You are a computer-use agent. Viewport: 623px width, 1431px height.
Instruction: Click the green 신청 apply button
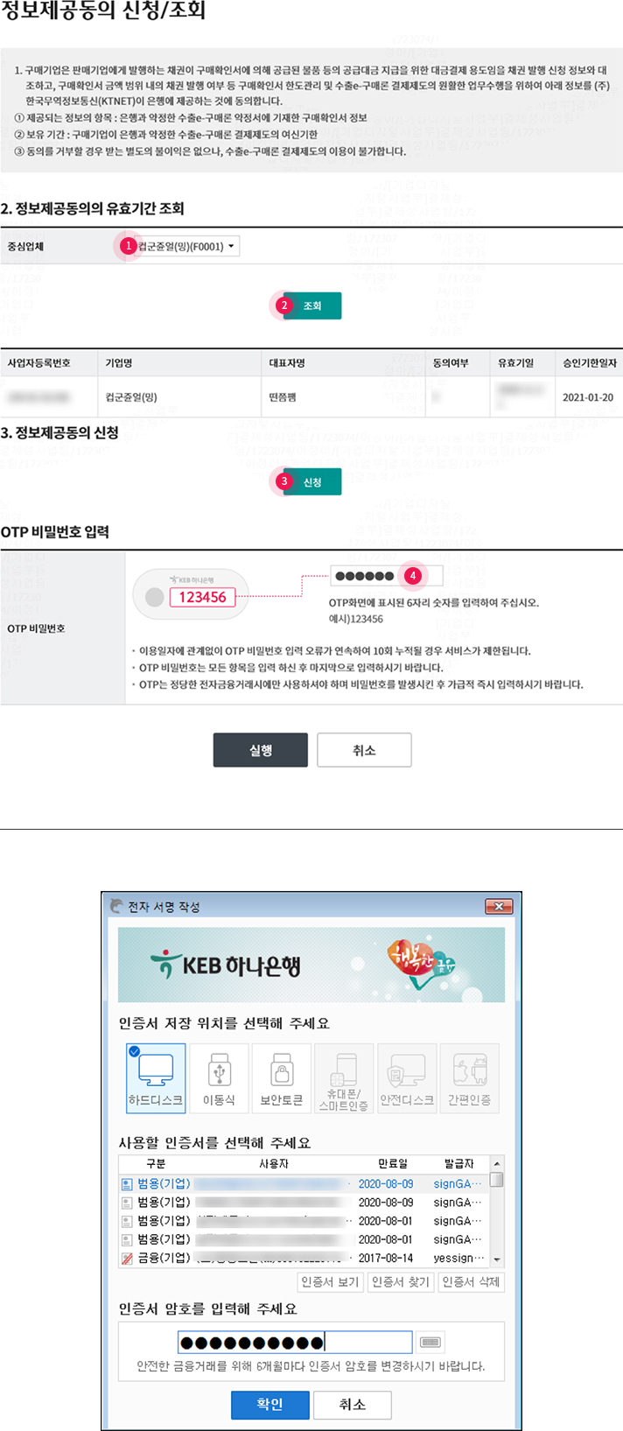(x=312, y=481)
